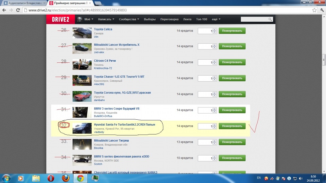Adjust credit stepper for Toyota Celica
This screenshot has height=183, width=326.
point(214,31)
